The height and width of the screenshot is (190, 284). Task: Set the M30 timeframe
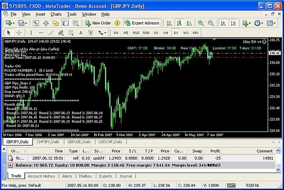(146, 33)
